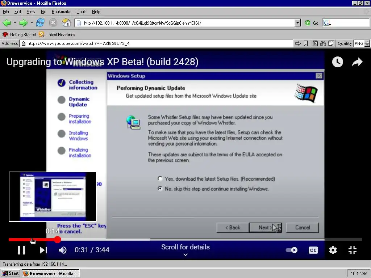Open the Latest Headlines feed bookmark
Image resolution: width=371 pixels, height=278 pixels.
[57, 34]
